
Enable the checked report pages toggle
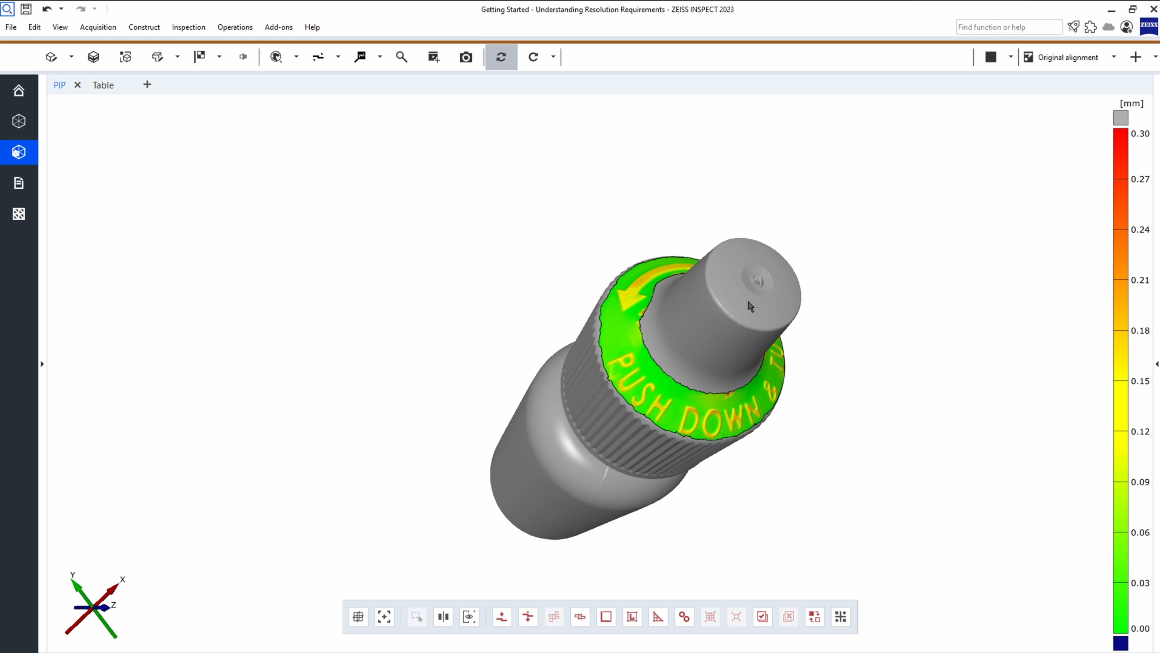pyautogui.click(x=762, y=617)
